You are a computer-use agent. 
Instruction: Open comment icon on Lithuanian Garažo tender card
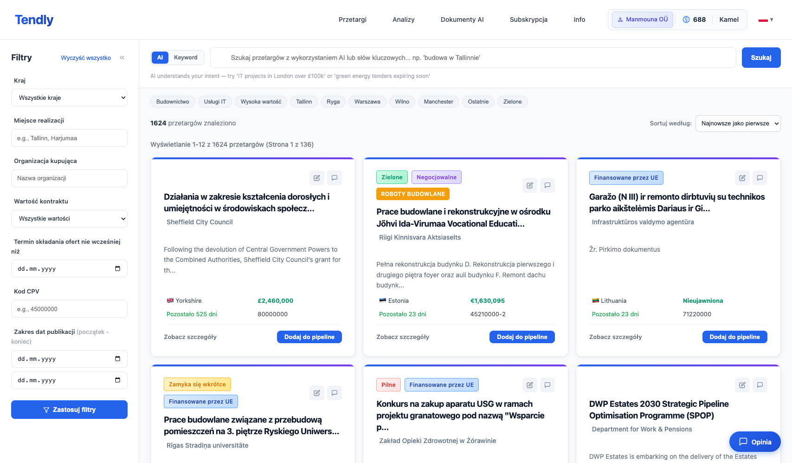coord(760,178)
